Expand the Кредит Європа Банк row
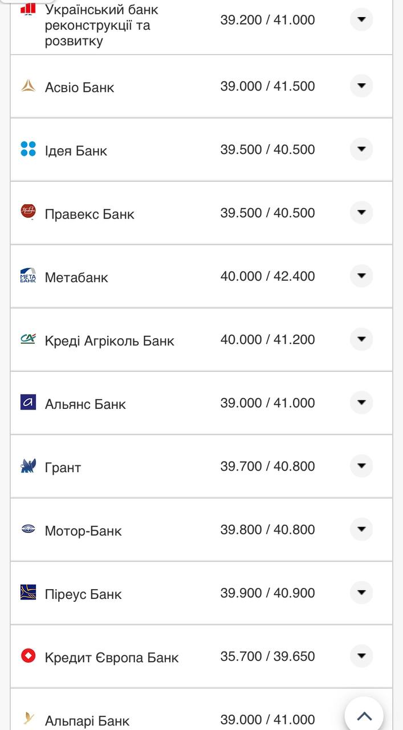The height and width of the screenshot is (730, 403). (x=361, y=656)
